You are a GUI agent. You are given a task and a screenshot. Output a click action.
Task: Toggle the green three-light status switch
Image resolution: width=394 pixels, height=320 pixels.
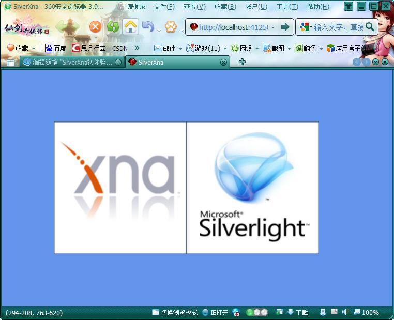click(x=257, y=312)
